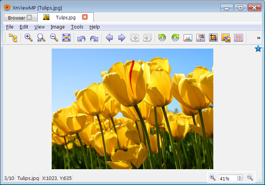This screenshot has height=185, width=265.
Task: Open the Image menu
Action: (57, 27)
